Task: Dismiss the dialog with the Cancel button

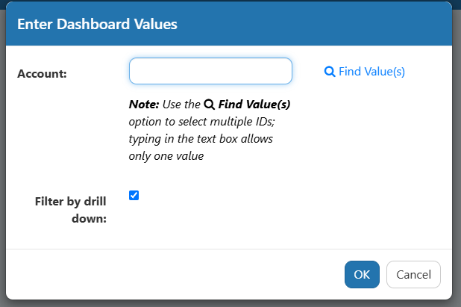Action: [413, 274]
